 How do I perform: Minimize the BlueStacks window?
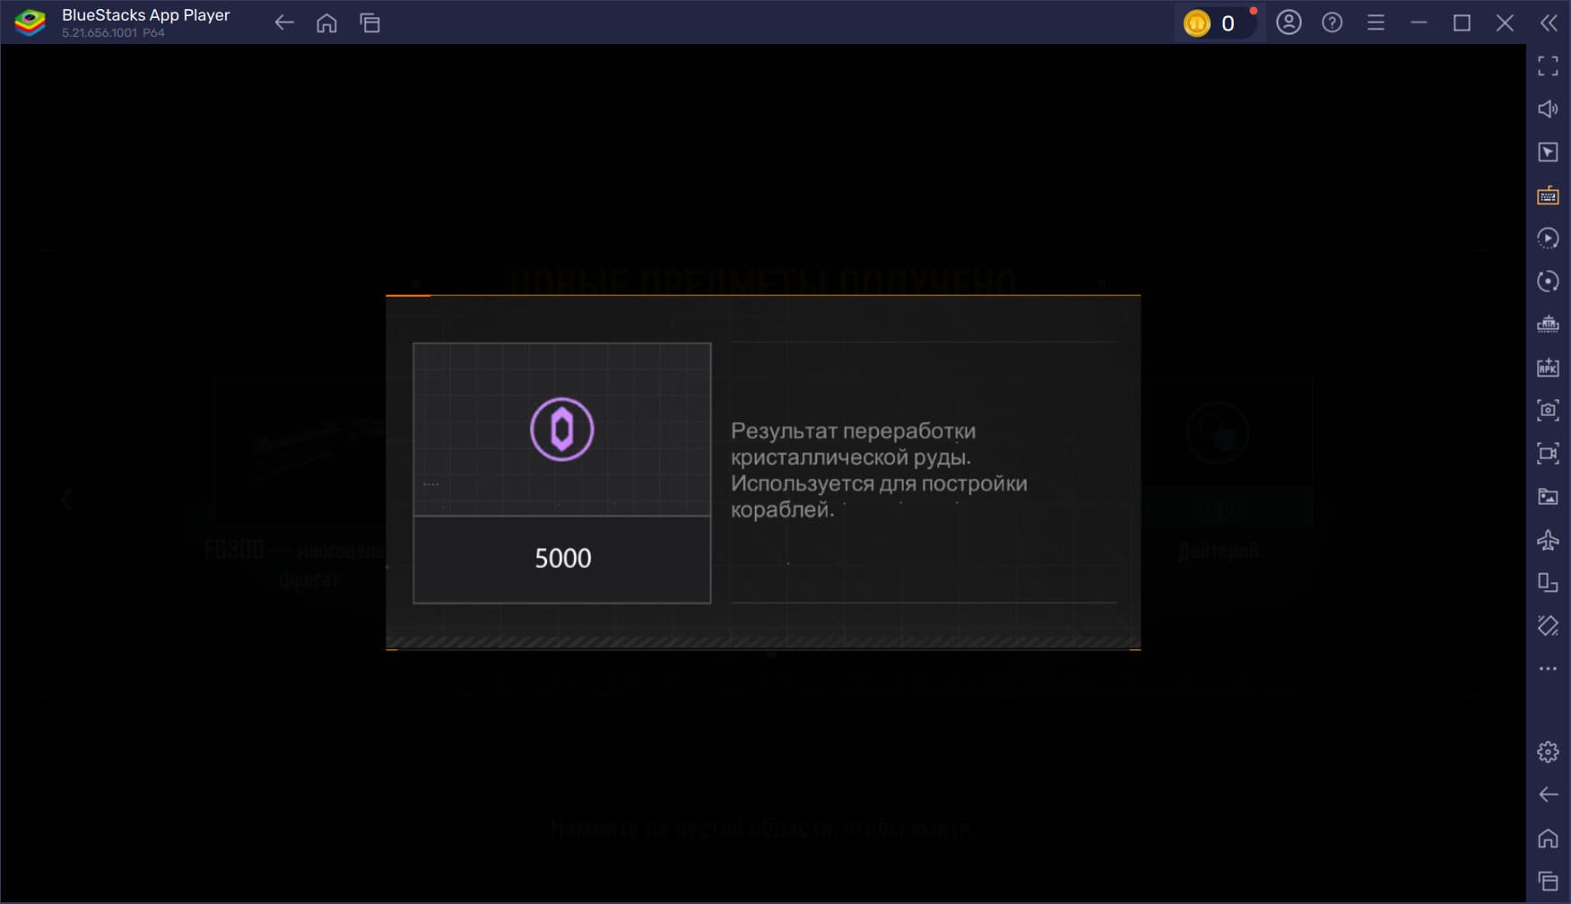[1419, 22]
